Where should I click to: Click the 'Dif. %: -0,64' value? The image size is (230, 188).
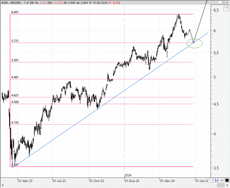tap(38, 3)
